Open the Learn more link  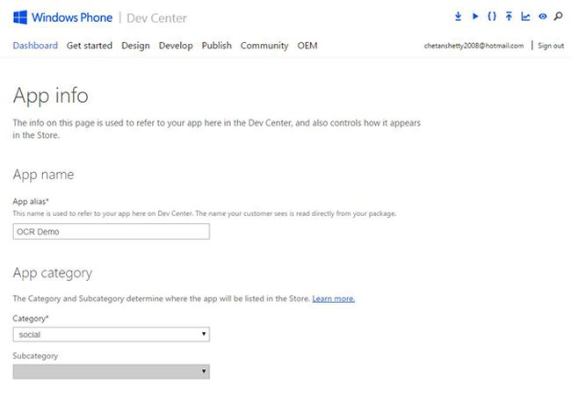coord(334,299)
